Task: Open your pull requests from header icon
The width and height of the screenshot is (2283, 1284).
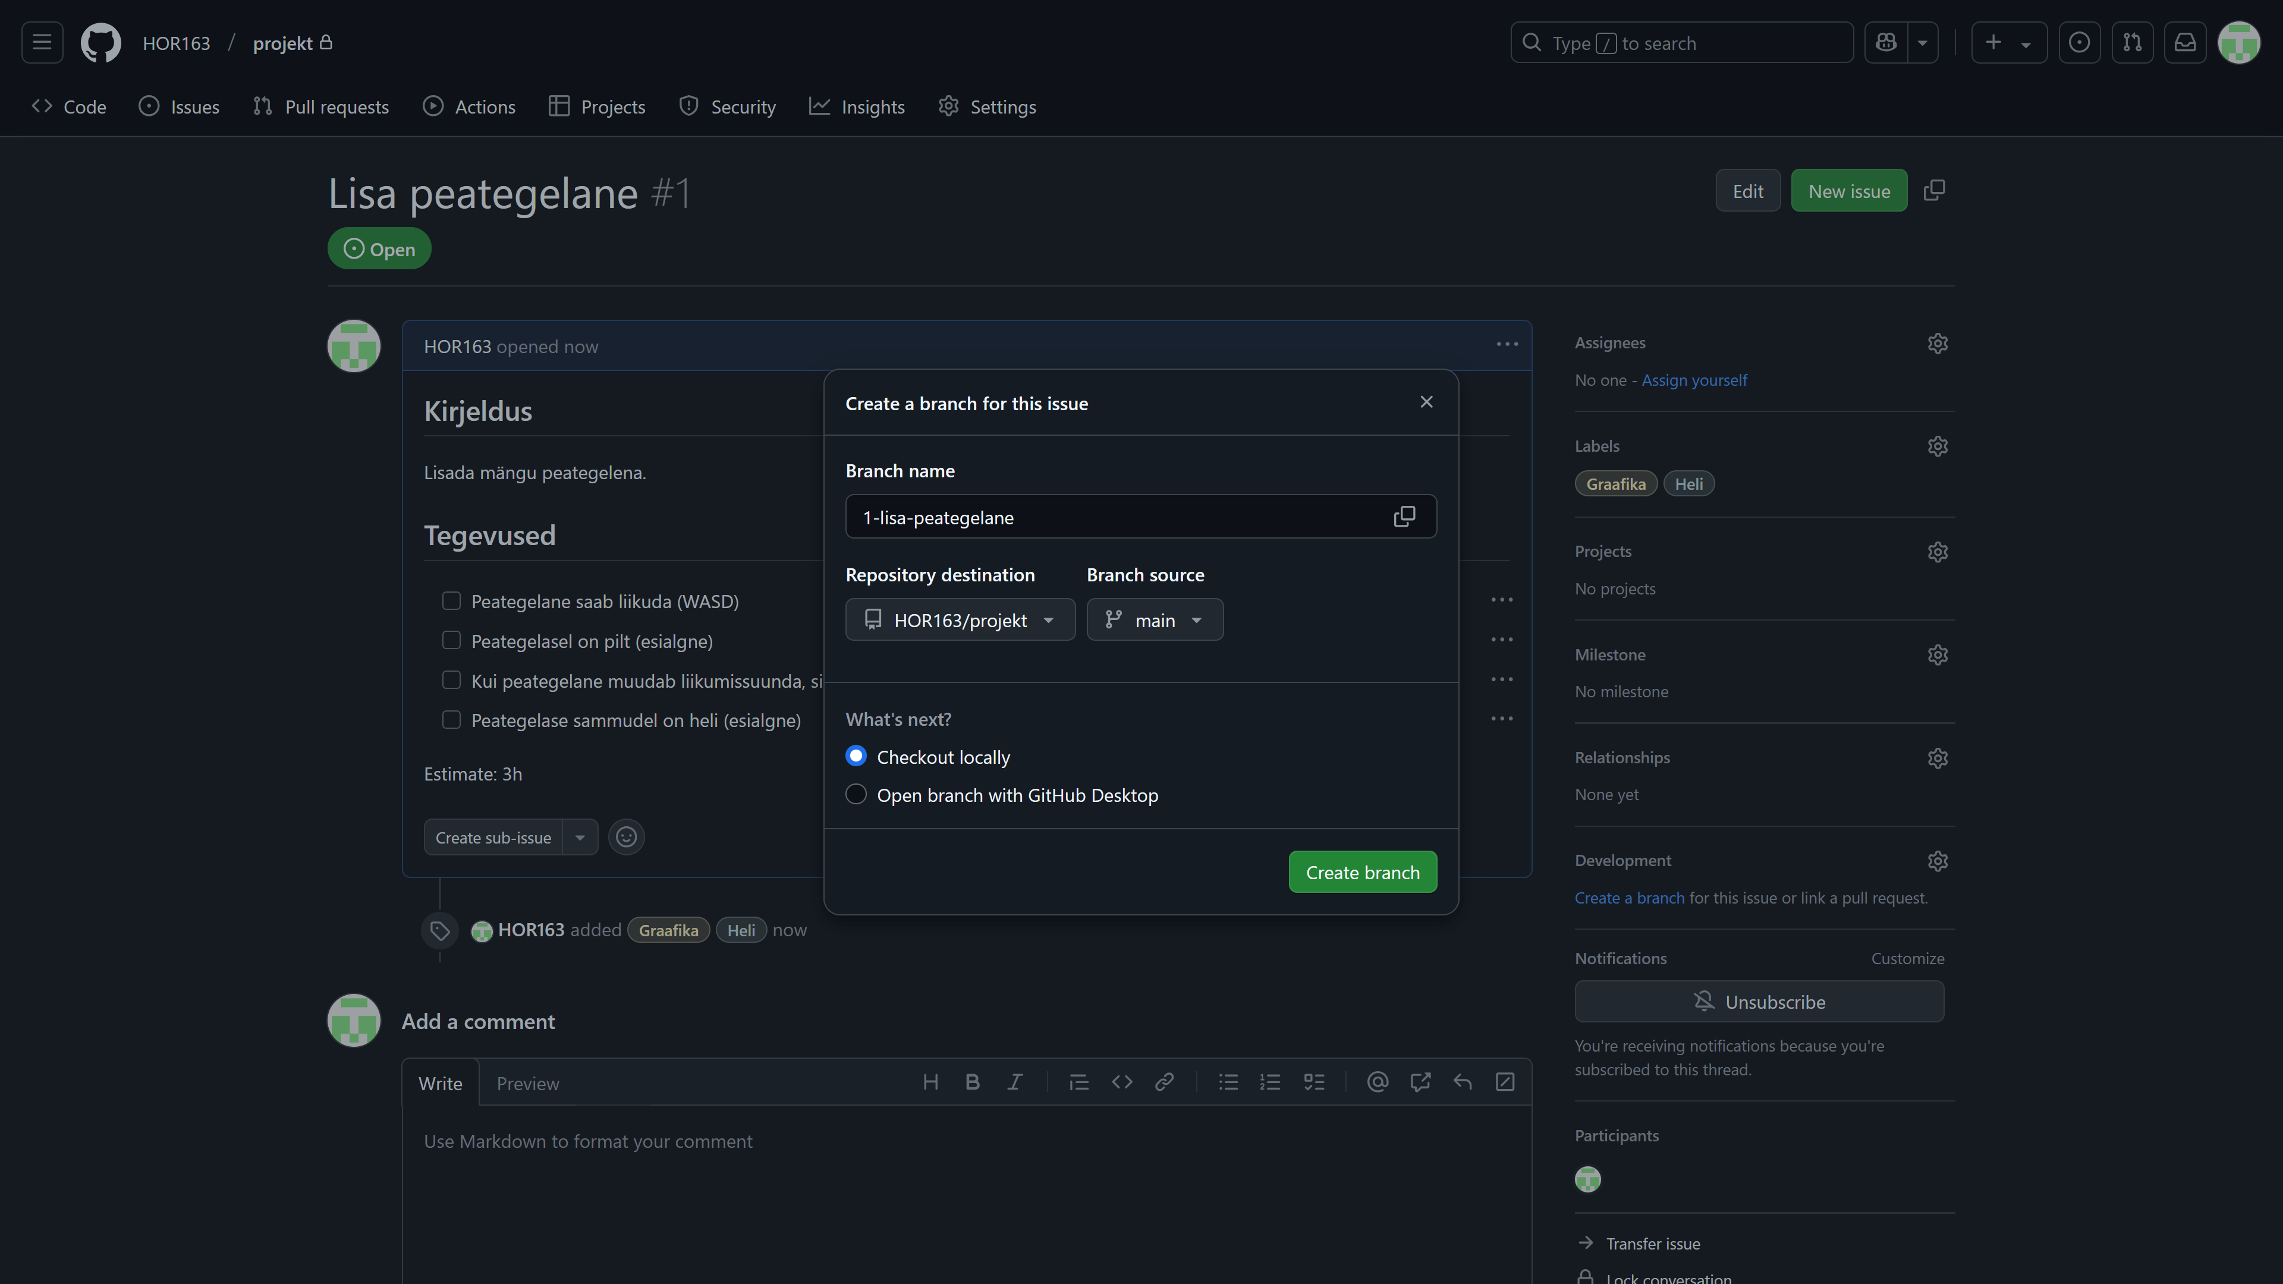Action: coord(2133,43)
